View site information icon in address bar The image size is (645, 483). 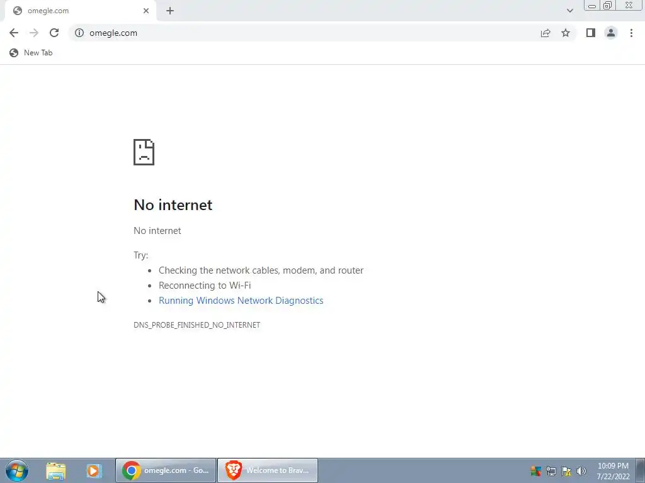coord(79,33)
